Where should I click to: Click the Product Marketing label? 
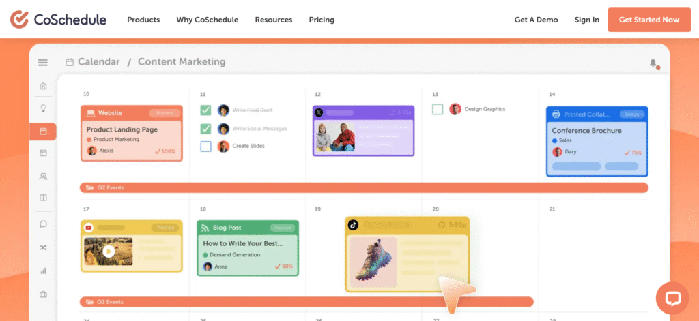(x=116, y=139)
